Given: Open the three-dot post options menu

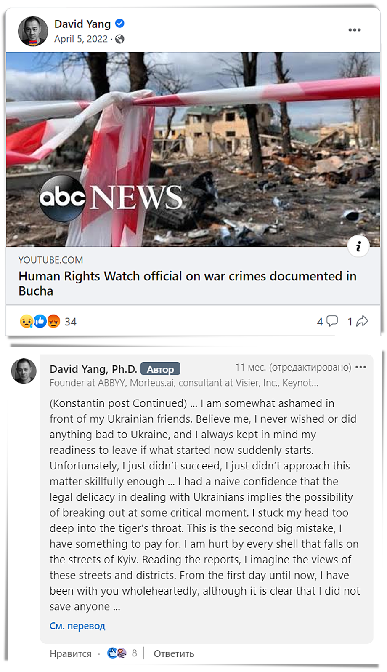Looking at the screenshot, I should click(354, 30).
